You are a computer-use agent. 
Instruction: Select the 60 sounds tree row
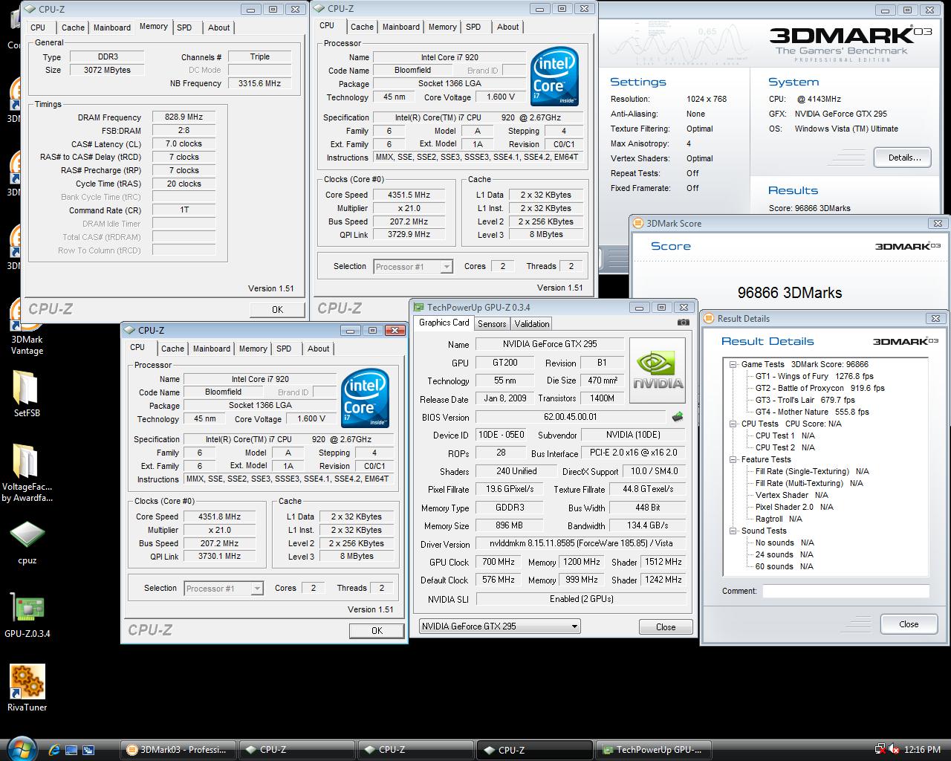pyautogui.click(x=785, y=566)
